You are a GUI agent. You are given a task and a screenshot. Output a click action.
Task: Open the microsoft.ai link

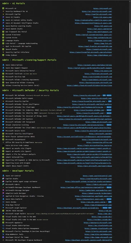pyautogui.click(x=103, y=8)
